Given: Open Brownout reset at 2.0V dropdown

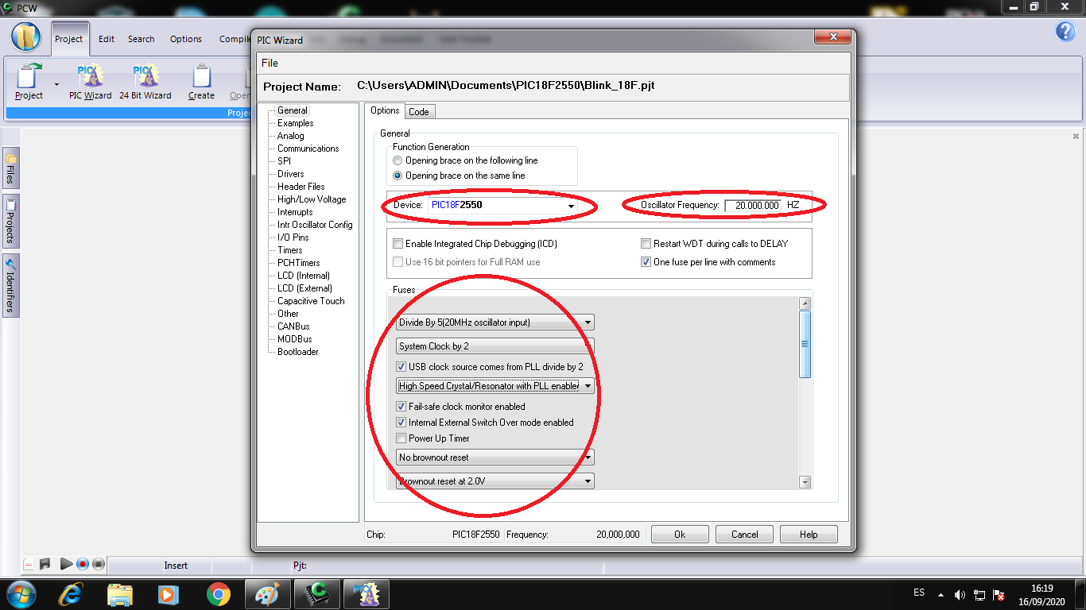Looking at the screenshot, I should coord(495,481).
